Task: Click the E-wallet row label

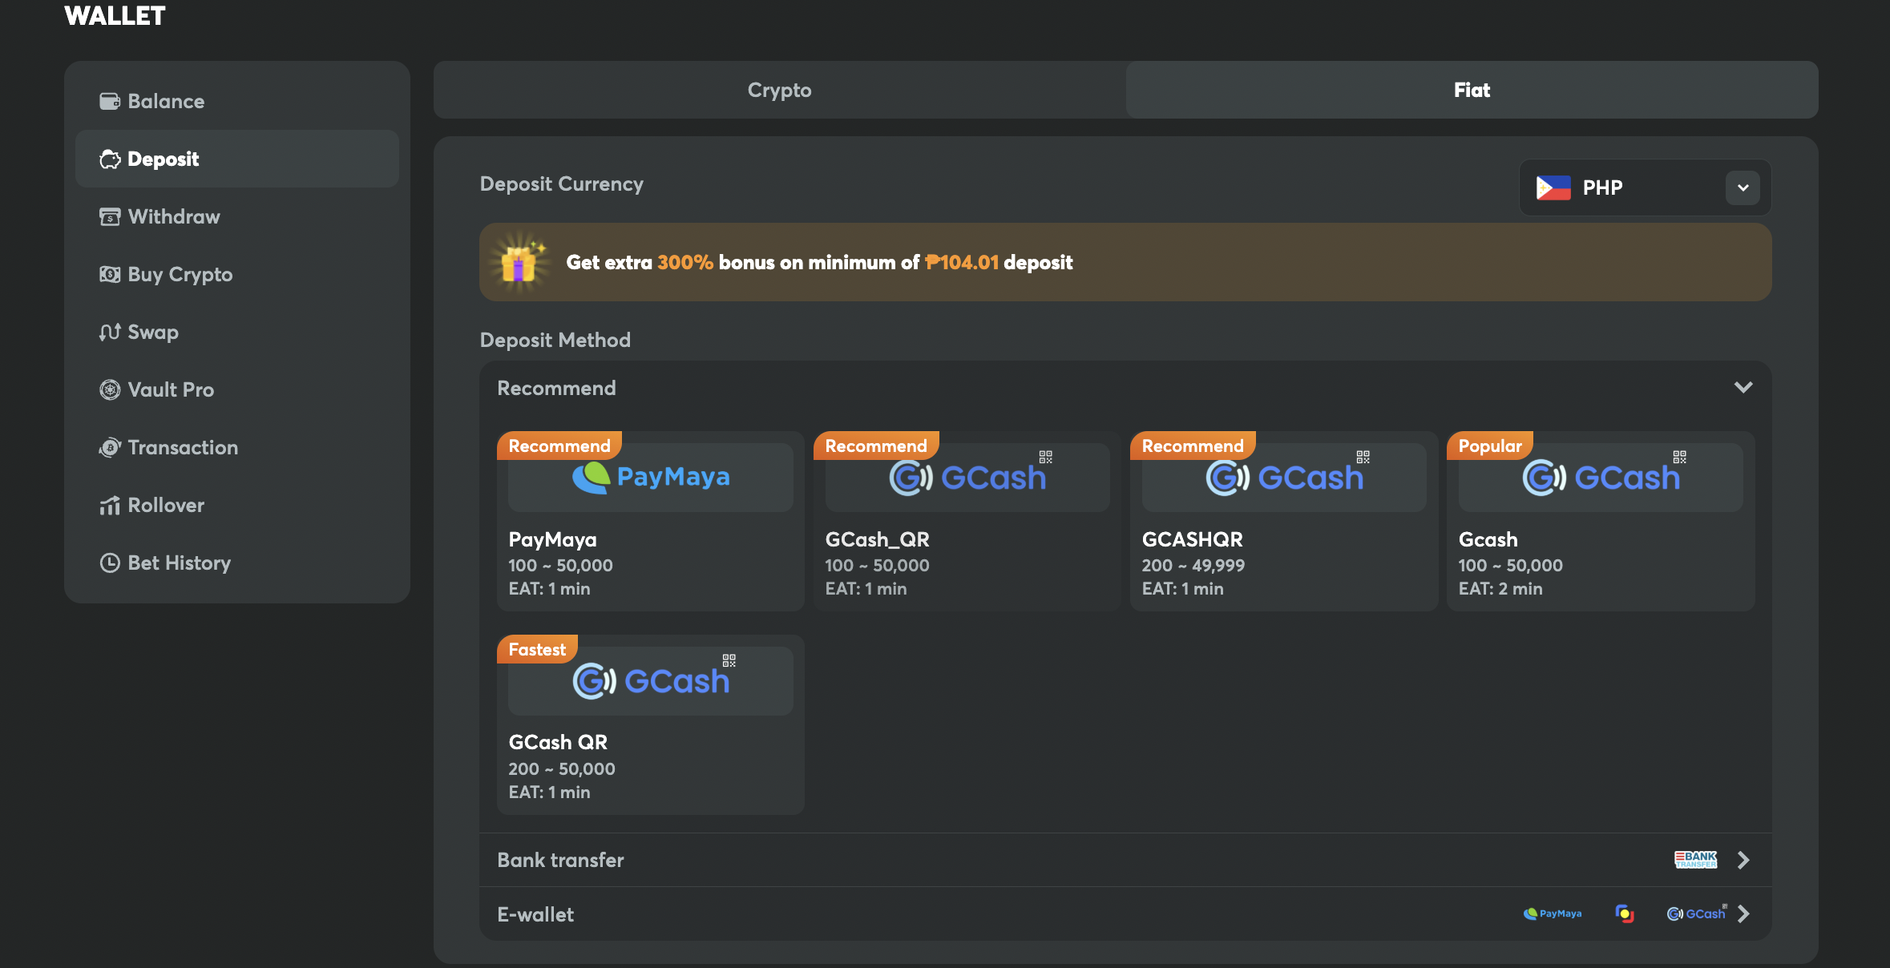Action: click(535, 914)
